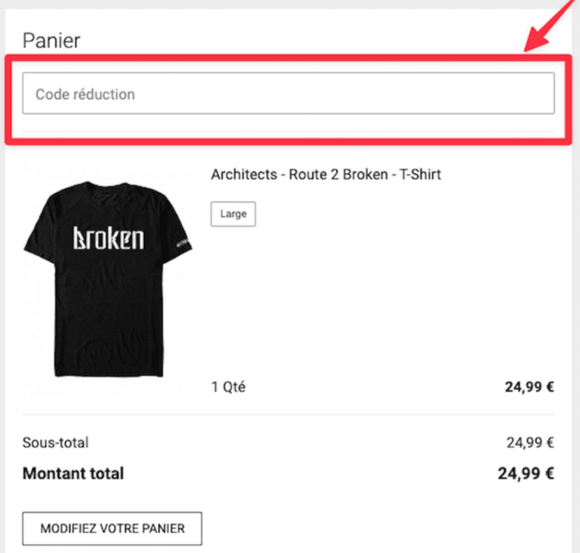Click the Panier heading

(51, 40)
